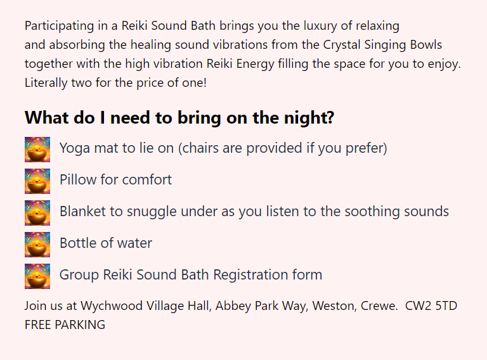Click 'Literally two for the price of one!' sentence
This screenshot has height=360, width=487.
[115, 83]
